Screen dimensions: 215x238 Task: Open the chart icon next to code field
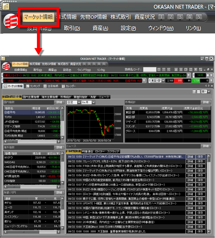click(x=164, y=70)
